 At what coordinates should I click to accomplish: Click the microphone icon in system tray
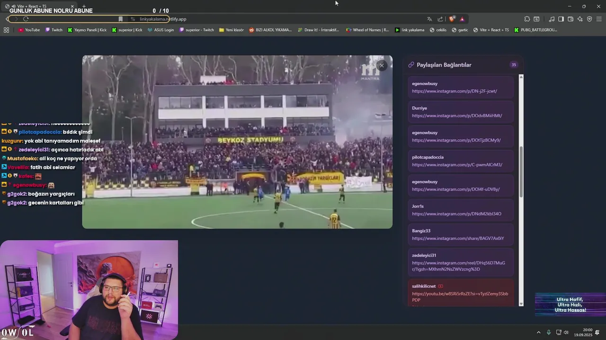[x=549, y=332]
